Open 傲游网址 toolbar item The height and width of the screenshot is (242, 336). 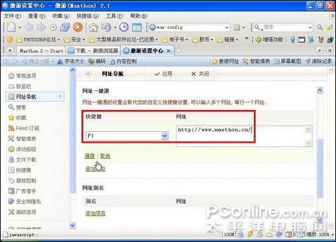225,61
